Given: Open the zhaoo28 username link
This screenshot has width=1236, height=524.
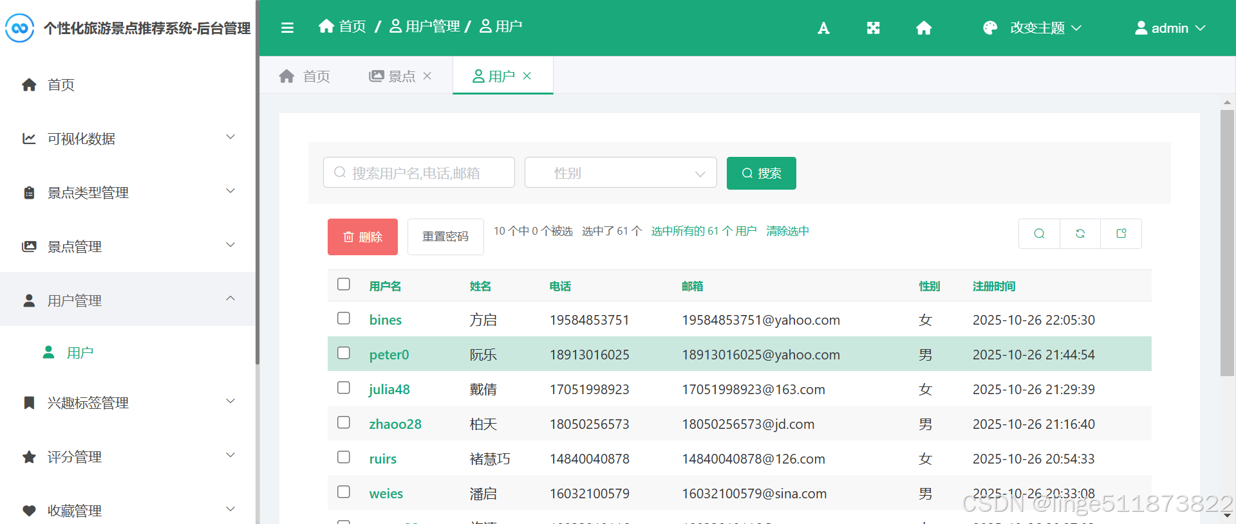Looking at the screenshot, I should click(395, 424).
